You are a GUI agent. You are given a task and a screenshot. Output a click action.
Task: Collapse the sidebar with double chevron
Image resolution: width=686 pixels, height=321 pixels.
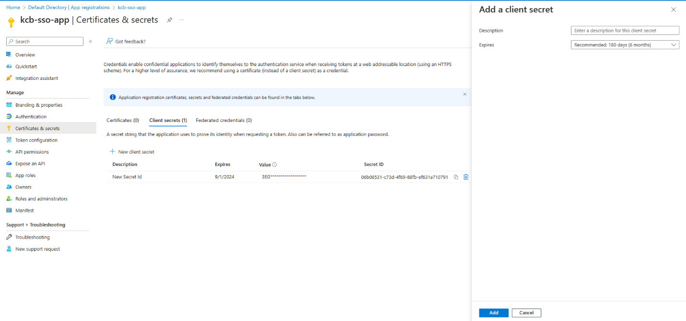point(90,42)
